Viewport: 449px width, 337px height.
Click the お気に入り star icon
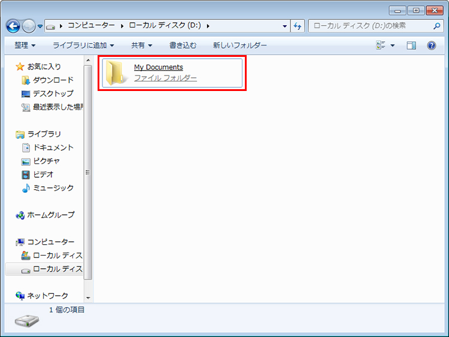[x=20, y=66]
